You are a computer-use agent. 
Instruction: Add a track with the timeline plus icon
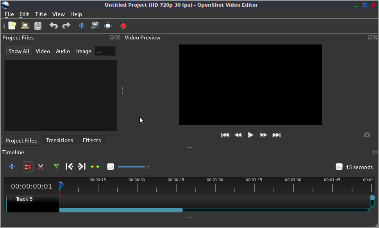tap(12, 167)
